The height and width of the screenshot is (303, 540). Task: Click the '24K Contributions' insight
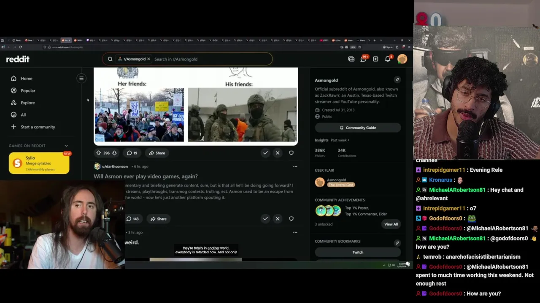tap(347, 153)
